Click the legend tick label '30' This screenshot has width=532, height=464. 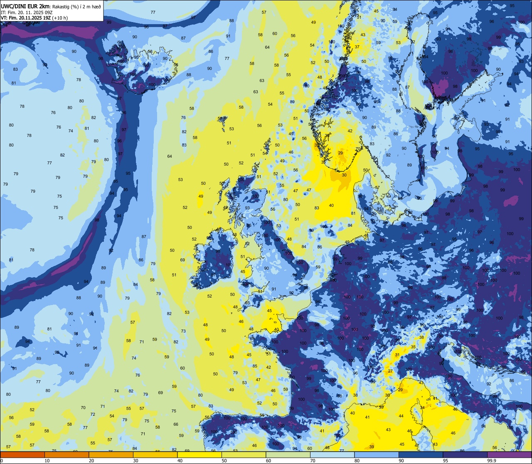(x=135, y=461)
